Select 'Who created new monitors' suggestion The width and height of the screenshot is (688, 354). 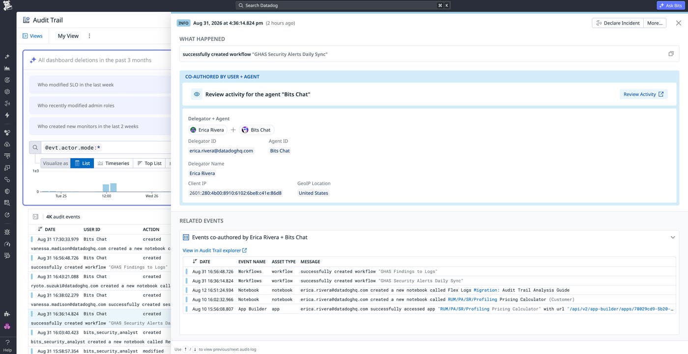(100, 126)
